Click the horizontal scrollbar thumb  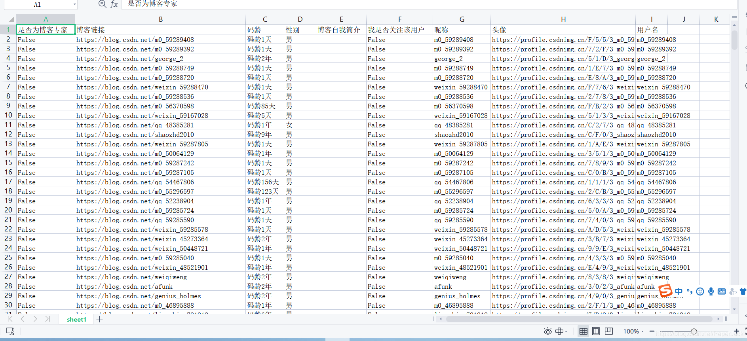point(579,319)
